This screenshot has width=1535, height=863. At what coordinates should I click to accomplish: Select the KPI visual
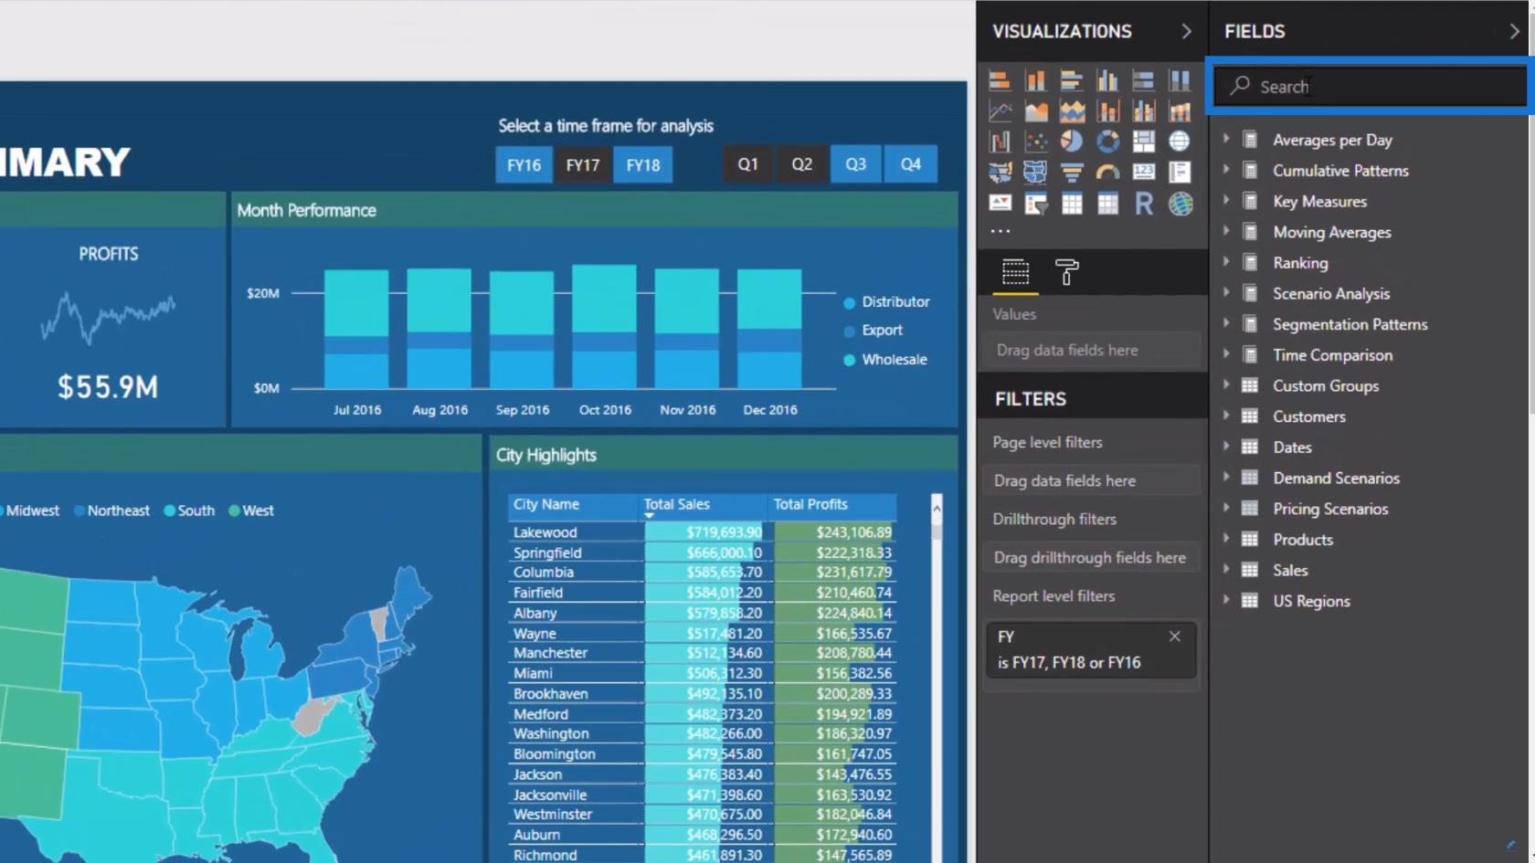coord(1000,204)
